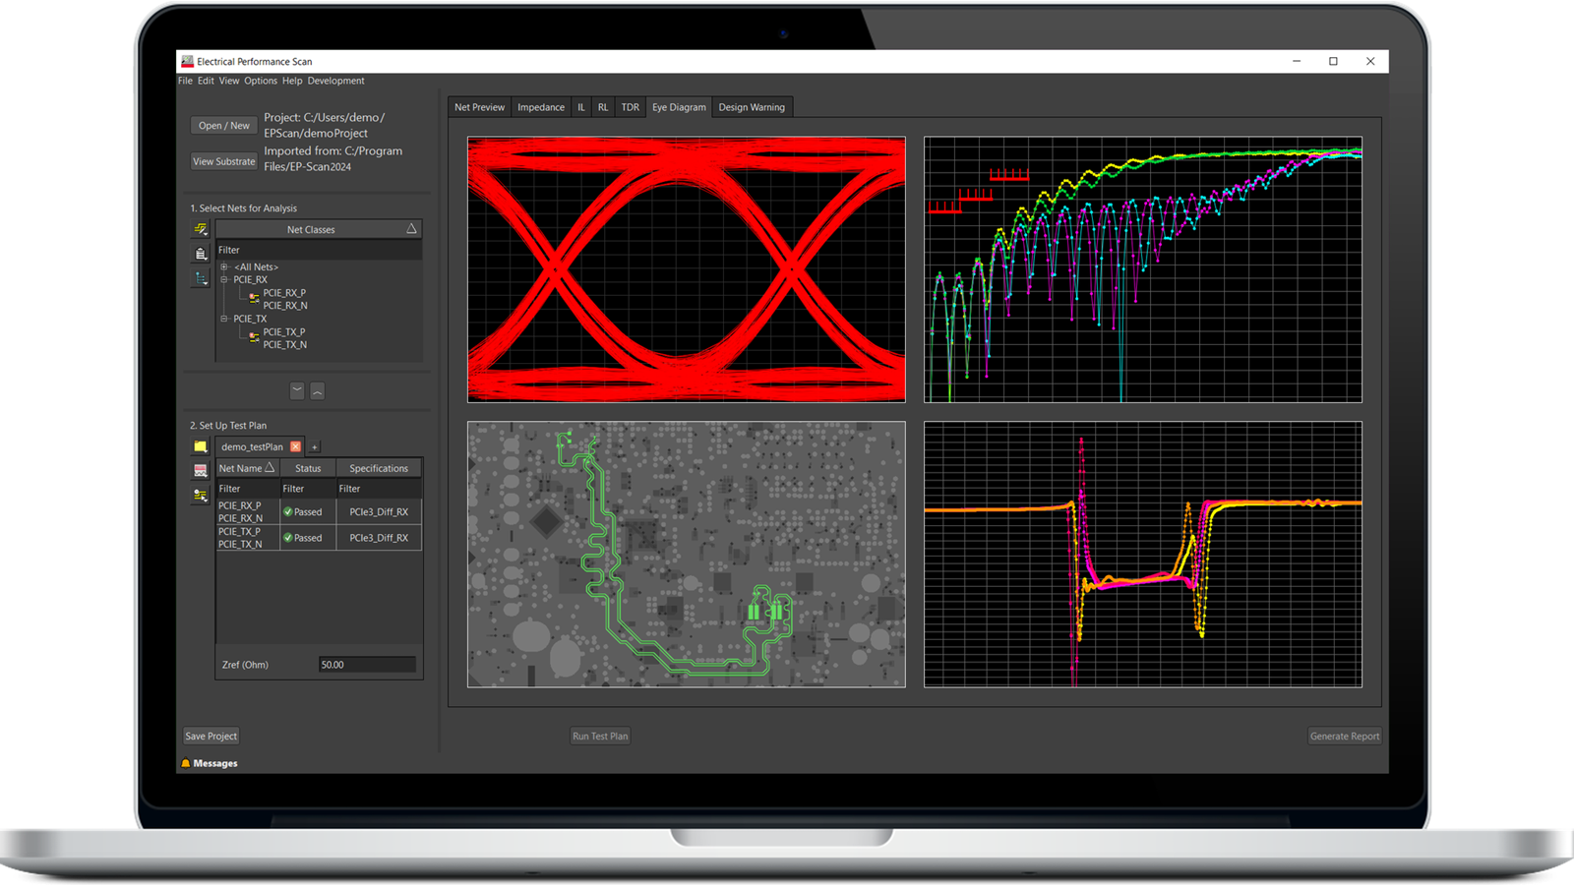Click the View Substrate button

coord(223,161)
